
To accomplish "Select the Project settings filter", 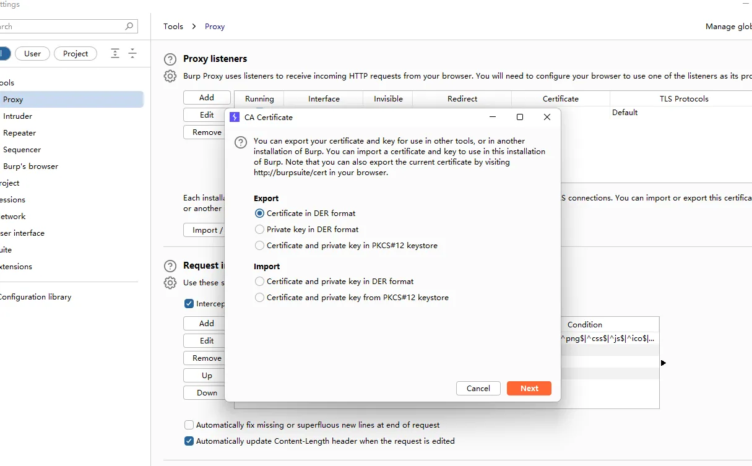I will 76,54.
